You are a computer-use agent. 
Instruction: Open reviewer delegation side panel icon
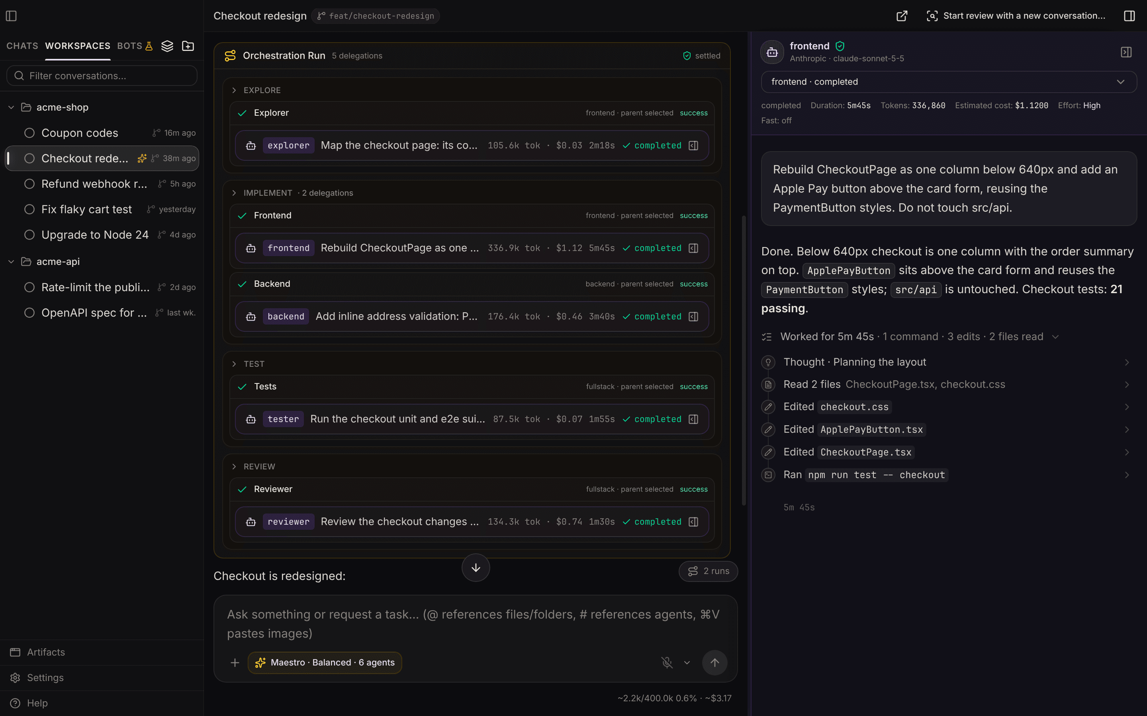pyautogui.click(x=693, y=522)
